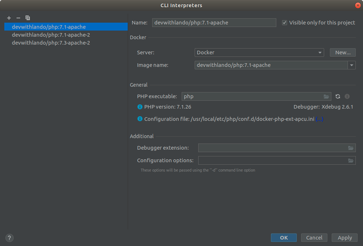Screen dimensions: 363x246
Task: Reload PHP interpreter info with the refresh icon
Action: point(337,96)
